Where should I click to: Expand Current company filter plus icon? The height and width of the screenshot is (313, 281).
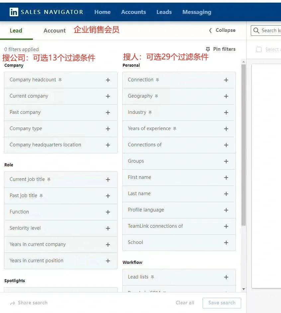pyautogui.click(x=108, y=96)
